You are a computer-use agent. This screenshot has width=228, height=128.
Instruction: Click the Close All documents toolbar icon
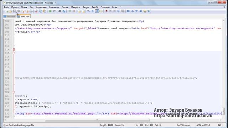tap(27, 11)
